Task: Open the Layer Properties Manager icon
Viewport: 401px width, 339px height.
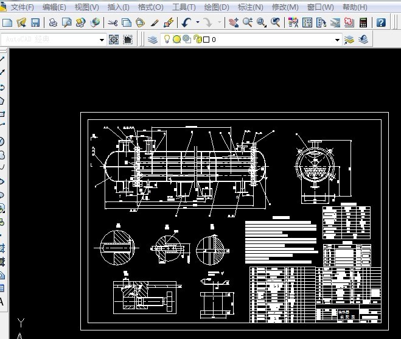Action: (x=152, y=40)
